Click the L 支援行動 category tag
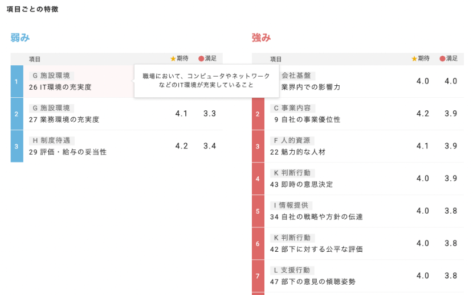This screenshot has width=473, height=295. pyautogui.click(x=291, y=270)
